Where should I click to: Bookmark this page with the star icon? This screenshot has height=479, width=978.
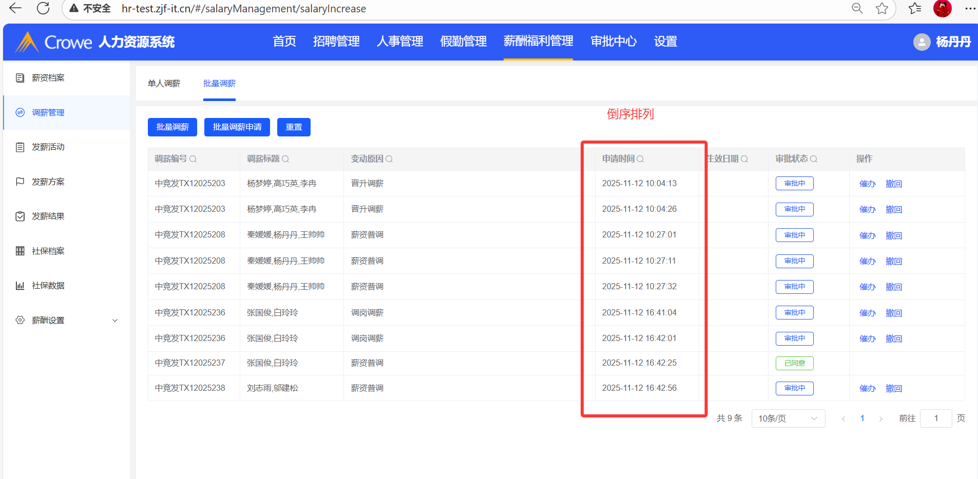(882, 8)
